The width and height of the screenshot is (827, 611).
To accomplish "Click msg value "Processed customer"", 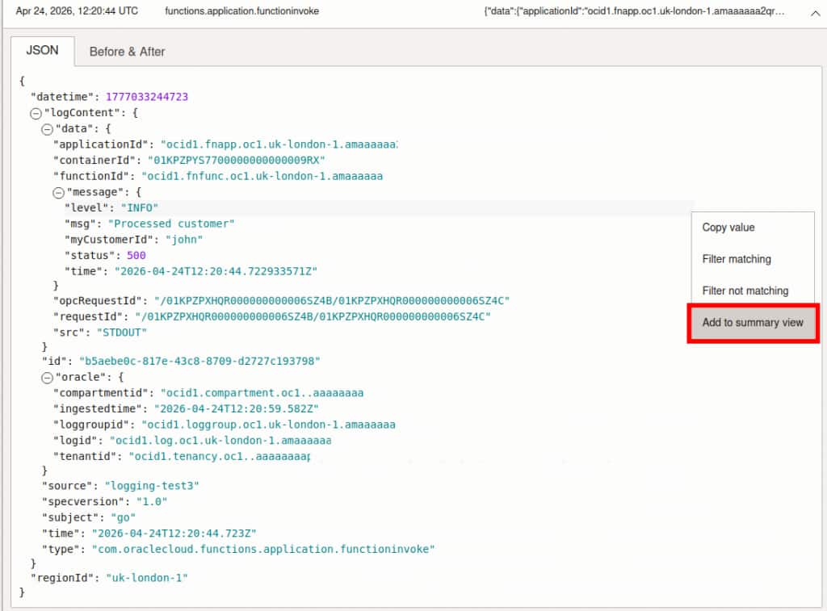I will coord(171,224).
